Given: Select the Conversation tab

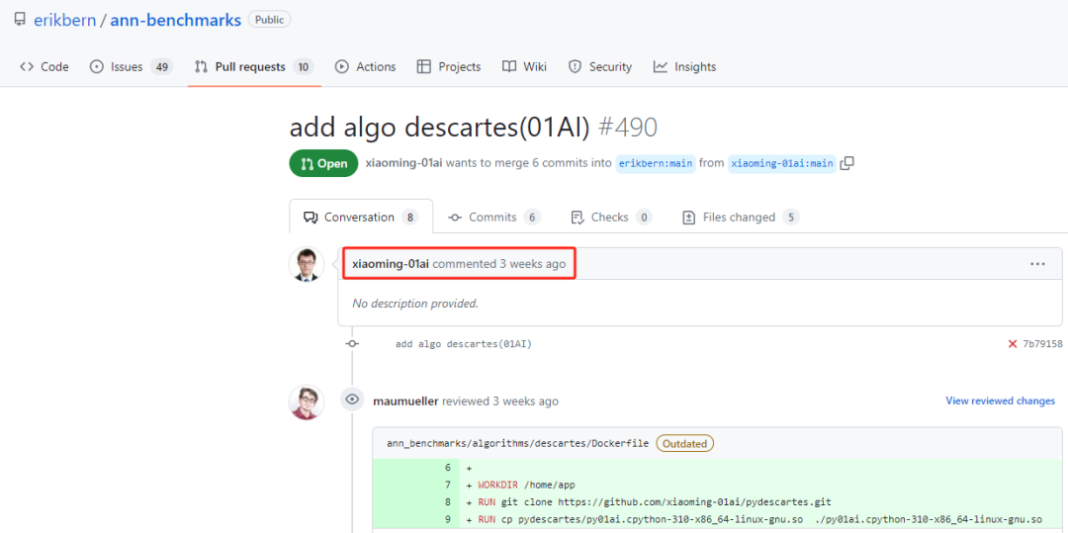Looking at the screenshot, I should point(361,218).
